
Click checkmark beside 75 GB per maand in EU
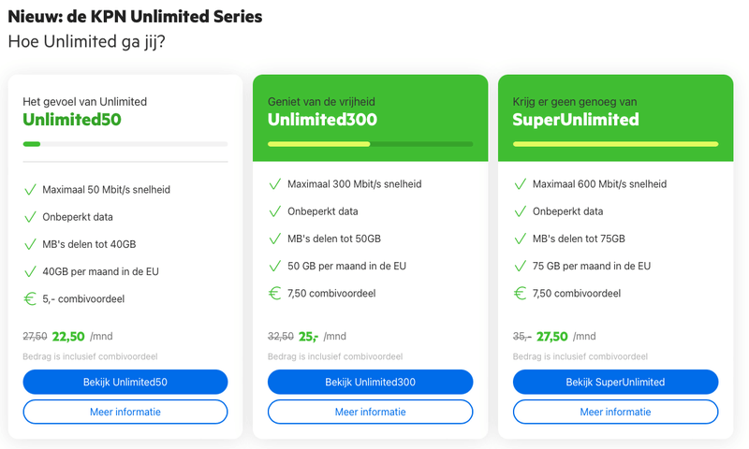point(521,266)
